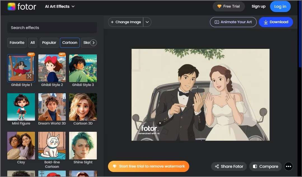Apply the Ghibli Style 2 effect
The height and width of the screenshot is (177, 302).
(x=52, y=68)
